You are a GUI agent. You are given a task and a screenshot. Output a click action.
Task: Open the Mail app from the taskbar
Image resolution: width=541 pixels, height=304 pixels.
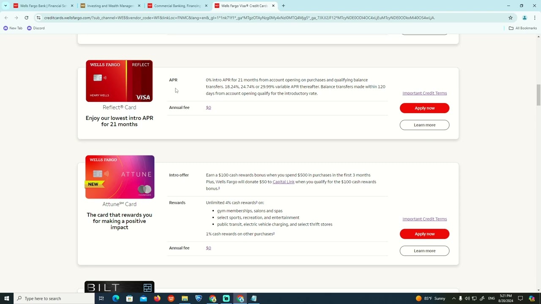click(x=143, y=299)
